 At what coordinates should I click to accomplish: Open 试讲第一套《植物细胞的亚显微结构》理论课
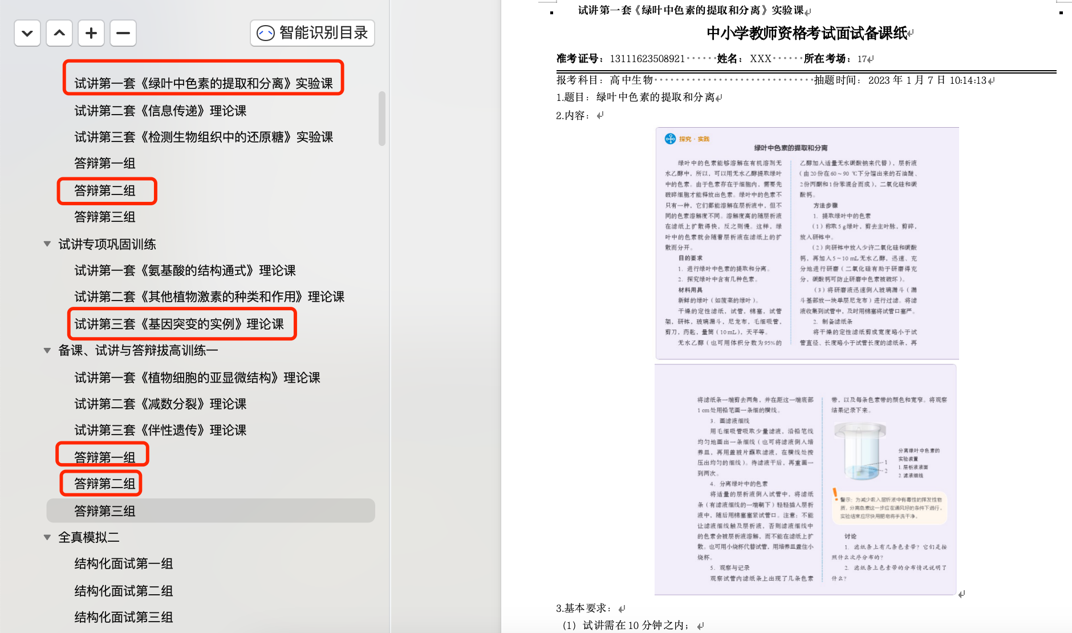[x=197, y=378]
